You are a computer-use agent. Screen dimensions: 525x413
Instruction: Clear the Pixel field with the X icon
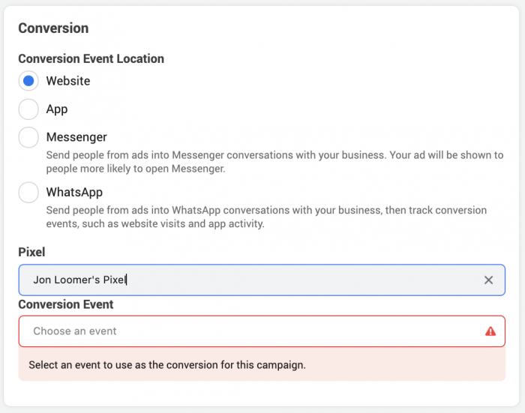pos(488,280)
